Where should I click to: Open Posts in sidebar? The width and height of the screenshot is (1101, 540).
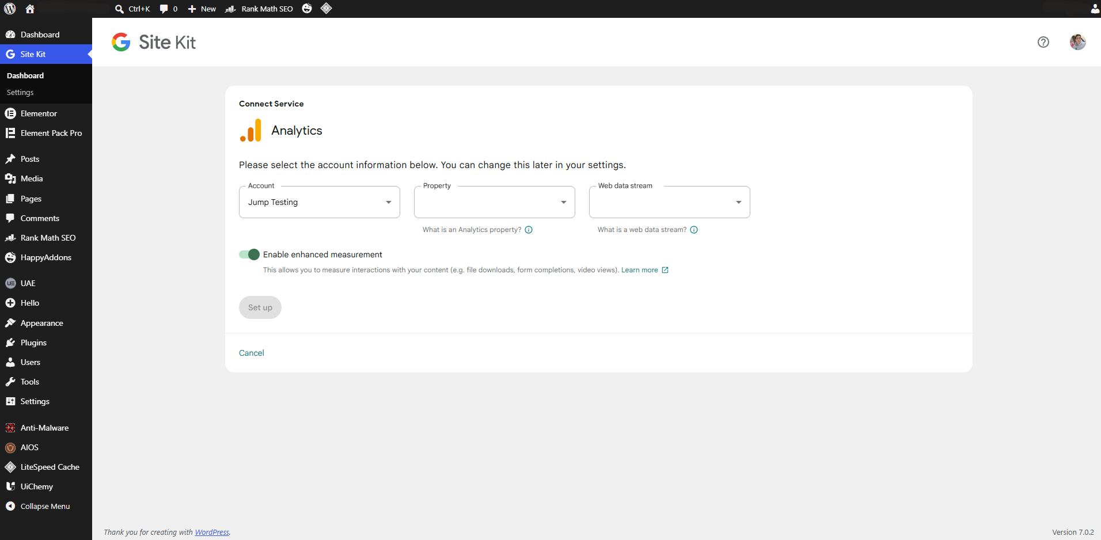click(x=46, y=159)
